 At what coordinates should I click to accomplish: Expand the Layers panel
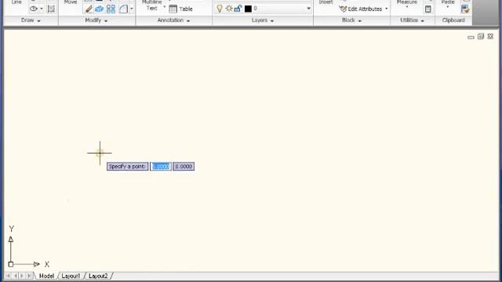(x=263, y=20)
